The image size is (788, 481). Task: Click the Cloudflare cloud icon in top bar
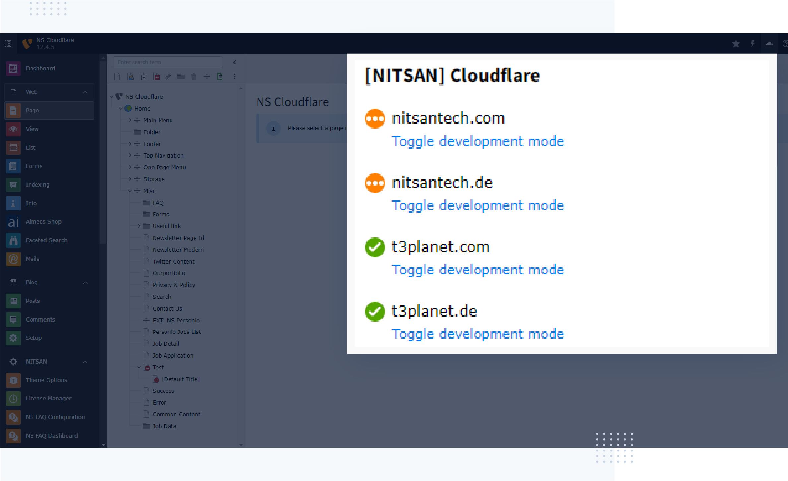point(769,44)
